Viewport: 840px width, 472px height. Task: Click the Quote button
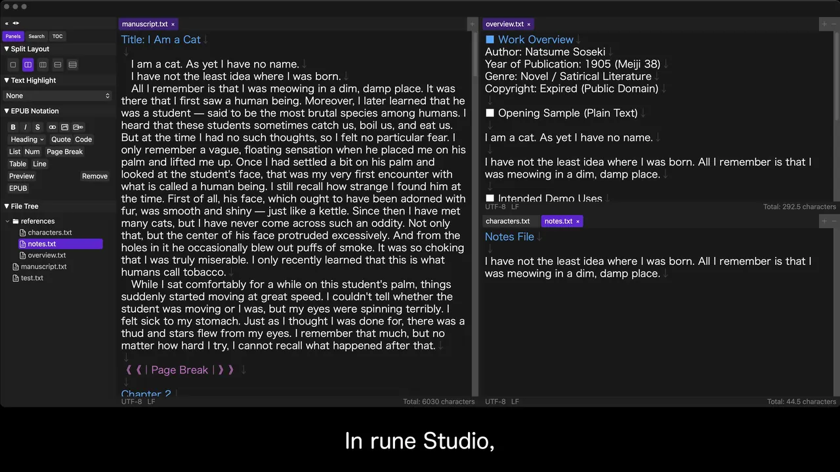(61, 140)
